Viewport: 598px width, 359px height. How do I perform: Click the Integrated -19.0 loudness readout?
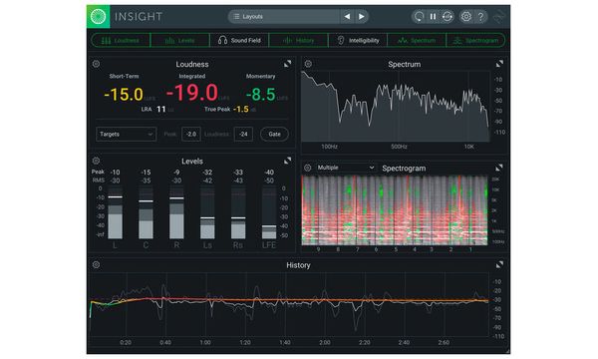pyautogui.click(x=192, y=93)
